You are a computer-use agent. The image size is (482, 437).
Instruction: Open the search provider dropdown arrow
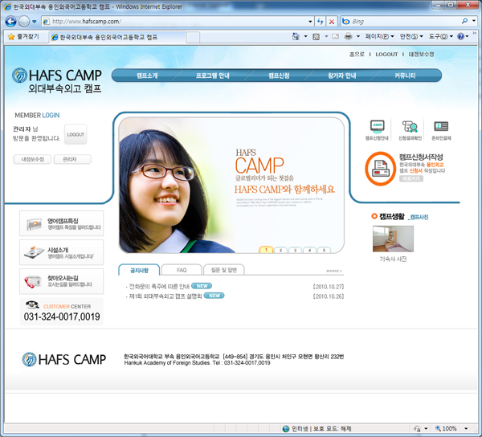coord(474,21)
